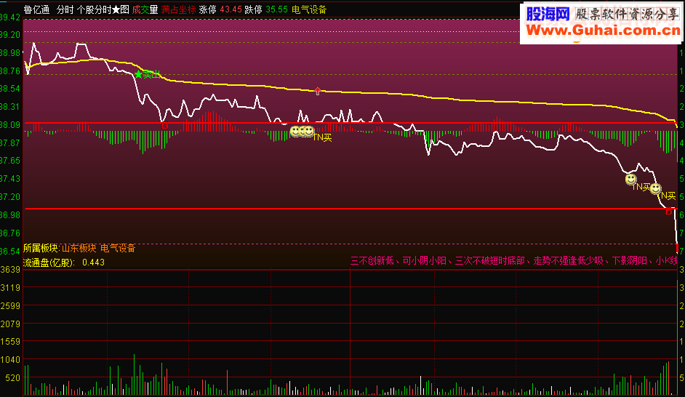Click the 520 volume axis label
The height and width of the screenshot is (397, 685).
[x=13, y=378]
